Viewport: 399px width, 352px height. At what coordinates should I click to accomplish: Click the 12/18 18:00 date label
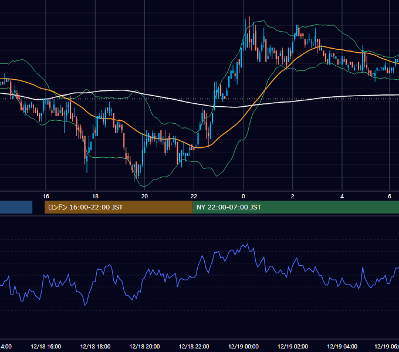pos(95,347)
